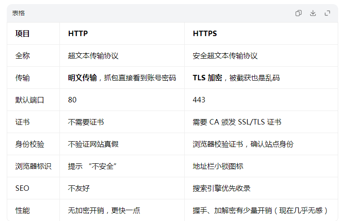
Task: Click the 传输 row label
Action: pyautogui.click(x=23, y=78)
